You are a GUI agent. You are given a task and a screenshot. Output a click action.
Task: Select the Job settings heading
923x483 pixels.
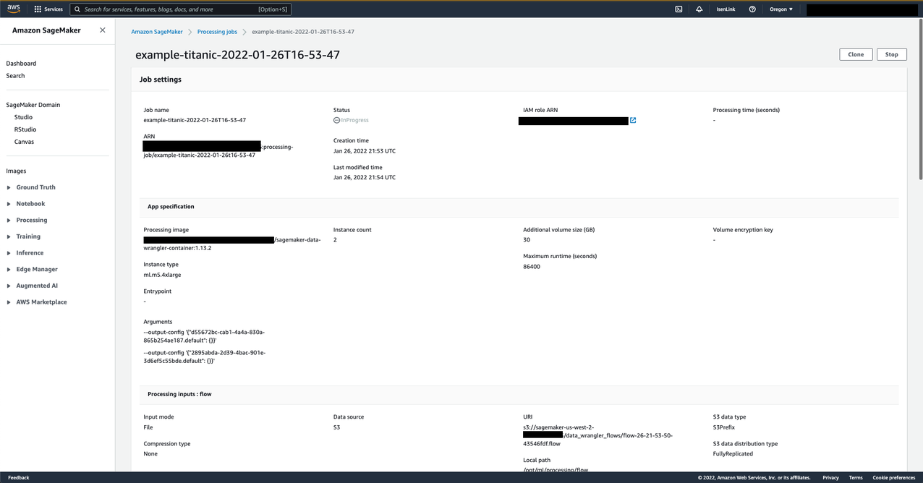pyautogui.click(x=161, y=80)
